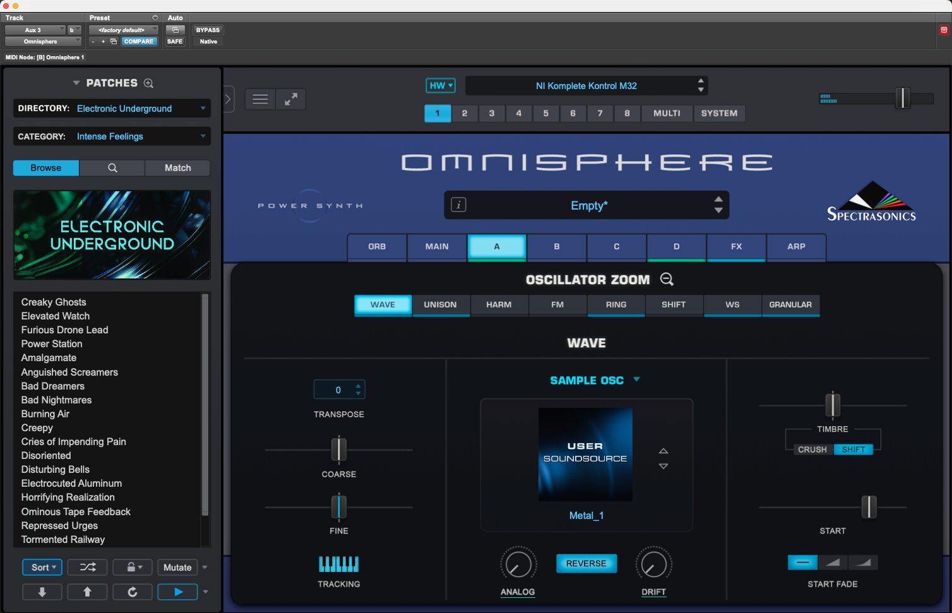Click the keyboard Tracking icon
This screenshot has width=952, height=613.
(338, 564)
